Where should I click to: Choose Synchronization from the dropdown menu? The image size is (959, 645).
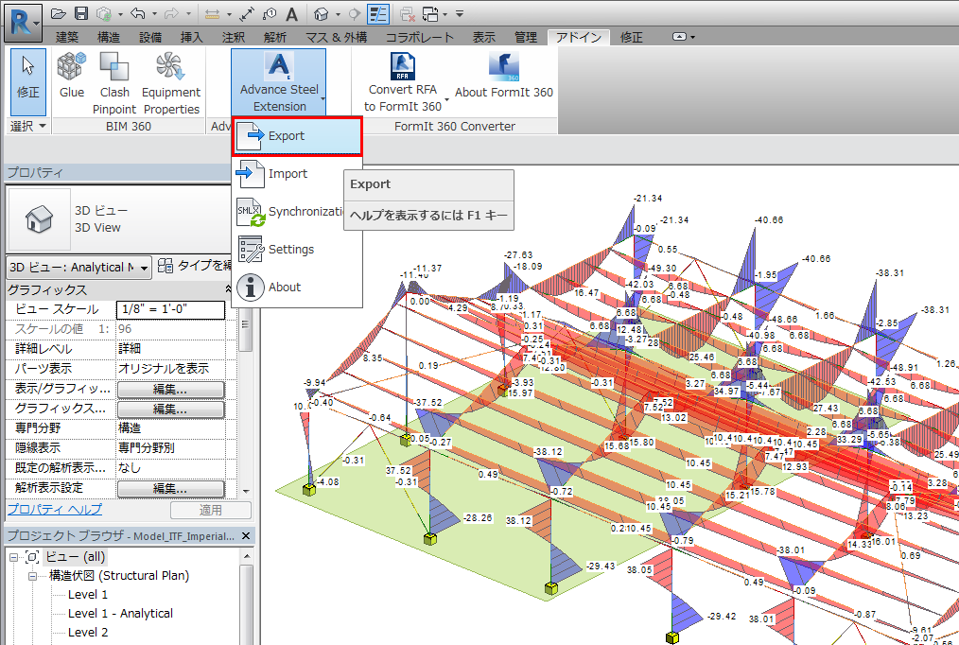288,212
